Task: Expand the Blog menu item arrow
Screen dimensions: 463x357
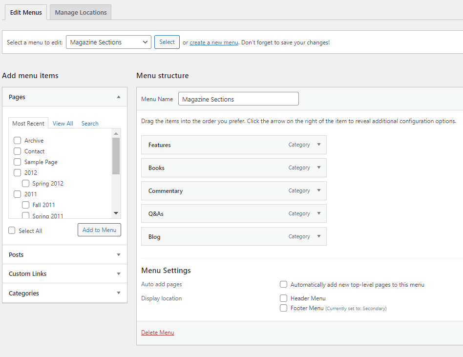Action: click(x=318, y=236)
